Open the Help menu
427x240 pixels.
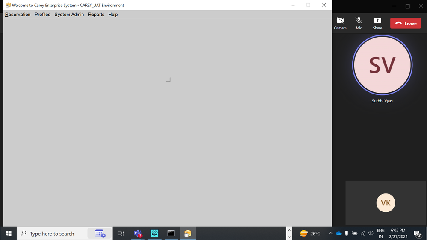tap(113, 15)
